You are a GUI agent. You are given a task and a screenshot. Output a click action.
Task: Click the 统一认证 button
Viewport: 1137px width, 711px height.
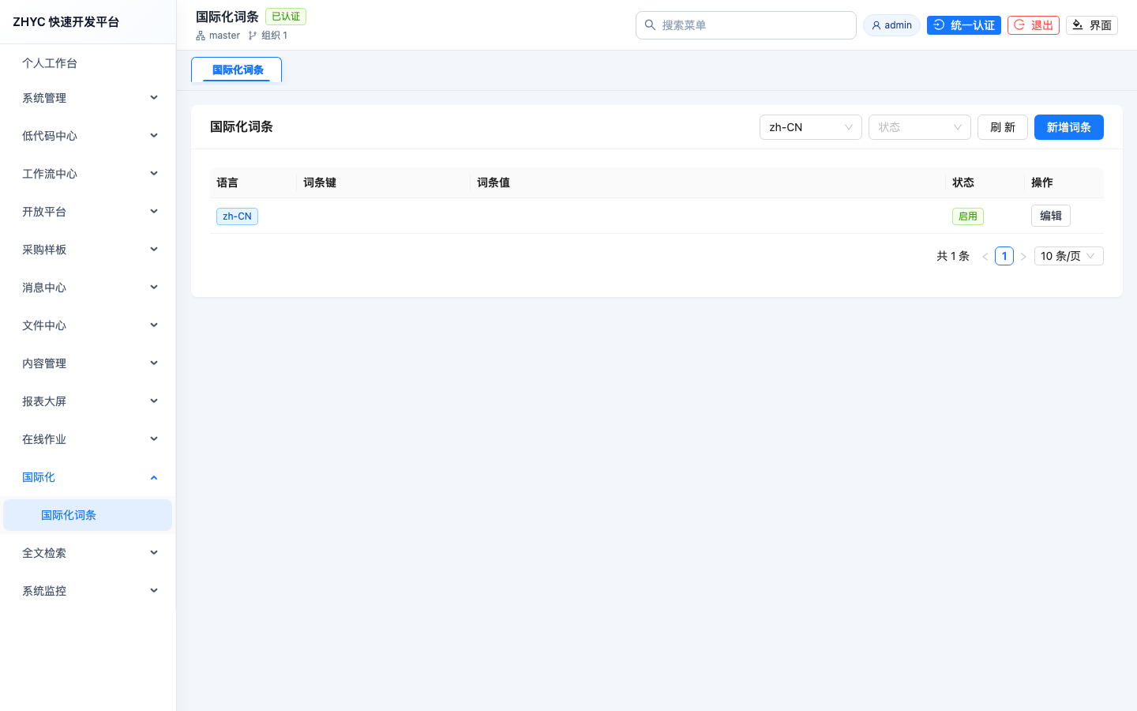(963, 25)
